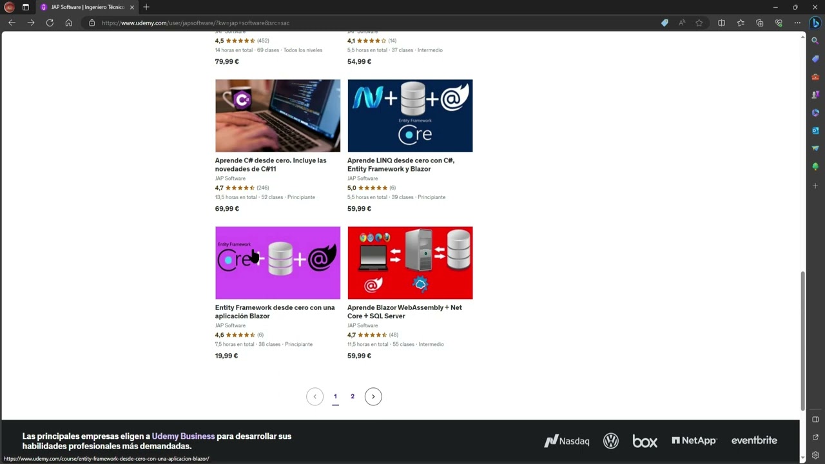Open the browser home page
825x464 pixels.
(69, 23)
